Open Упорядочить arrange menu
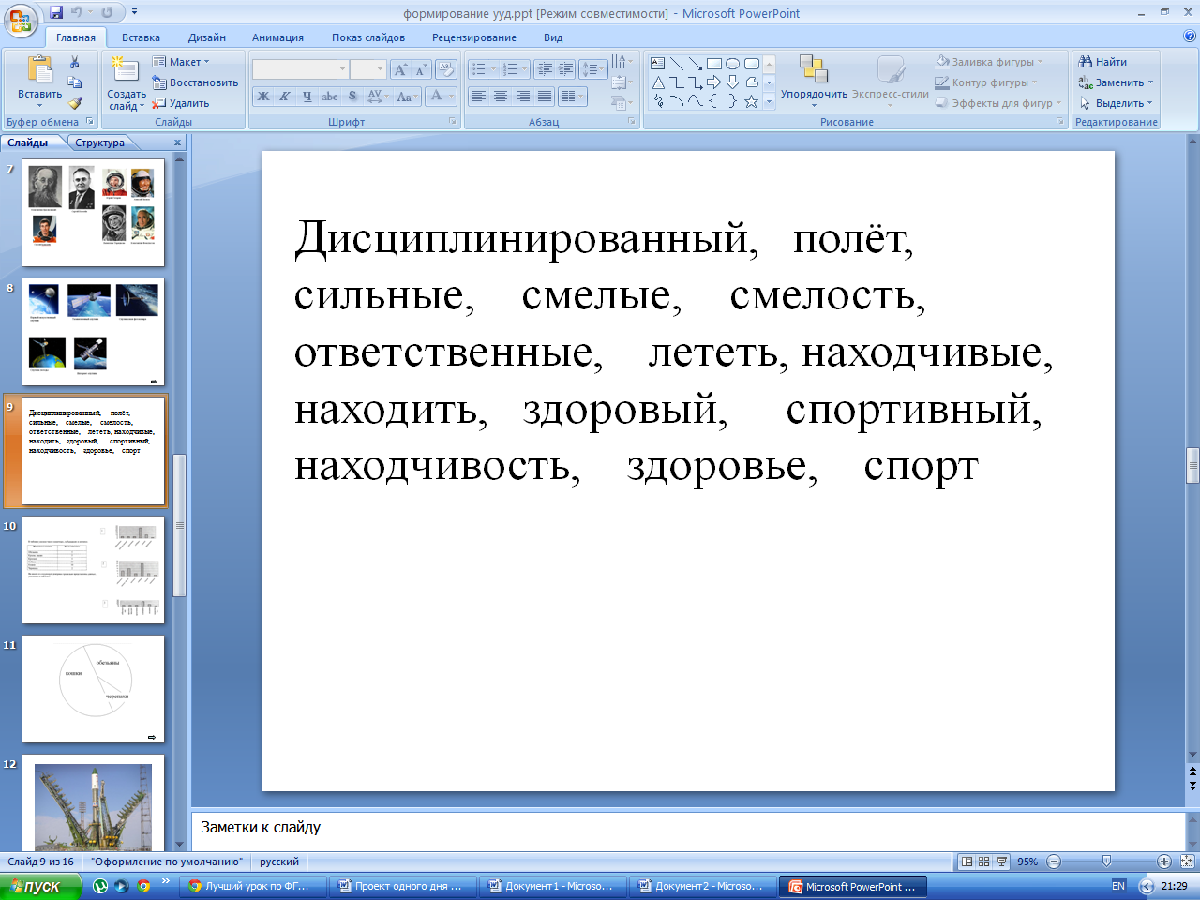Image resolution: width=1200 pixels, height=900 pixels. point(814,82)
